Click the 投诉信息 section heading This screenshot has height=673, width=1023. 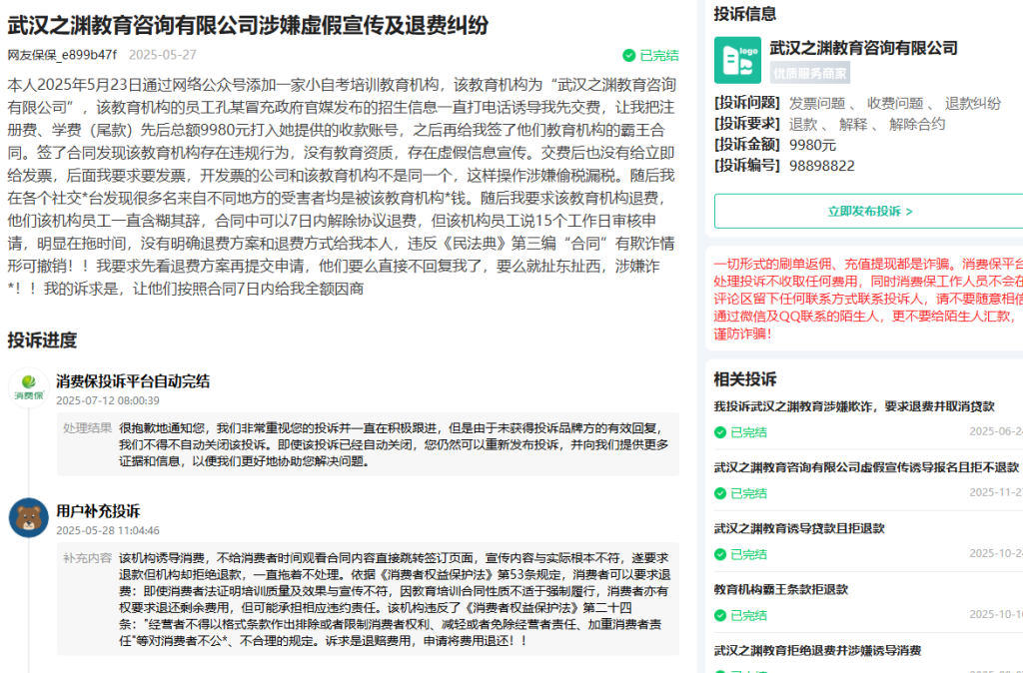(x=745, y=14)
